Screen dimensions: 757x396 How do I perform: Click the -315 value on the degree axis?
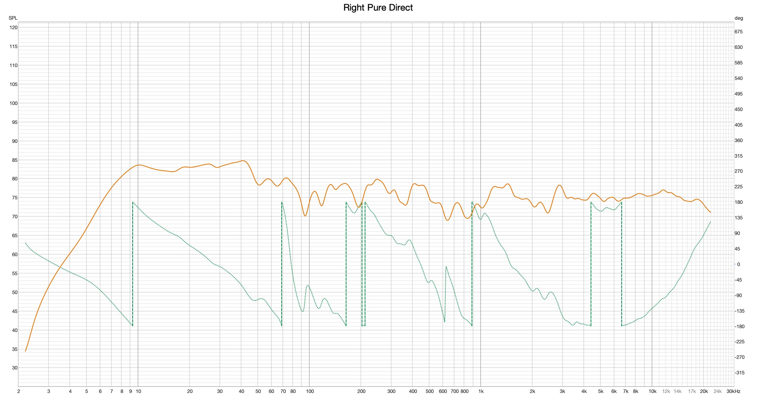(740, 373)
